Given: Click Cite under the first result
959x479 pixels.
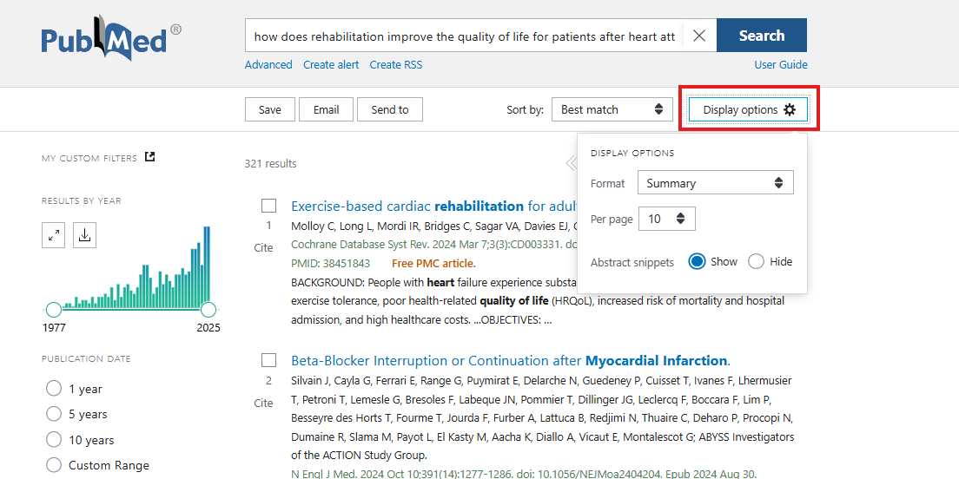Looking at the screenshot, I should point(263,248).
